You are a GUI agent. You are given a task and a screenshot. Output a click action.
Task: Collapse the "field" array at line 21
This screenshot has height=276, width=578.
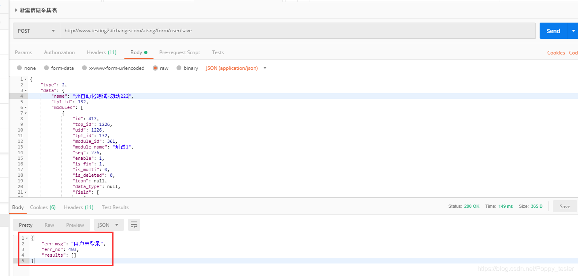[26, 192]
